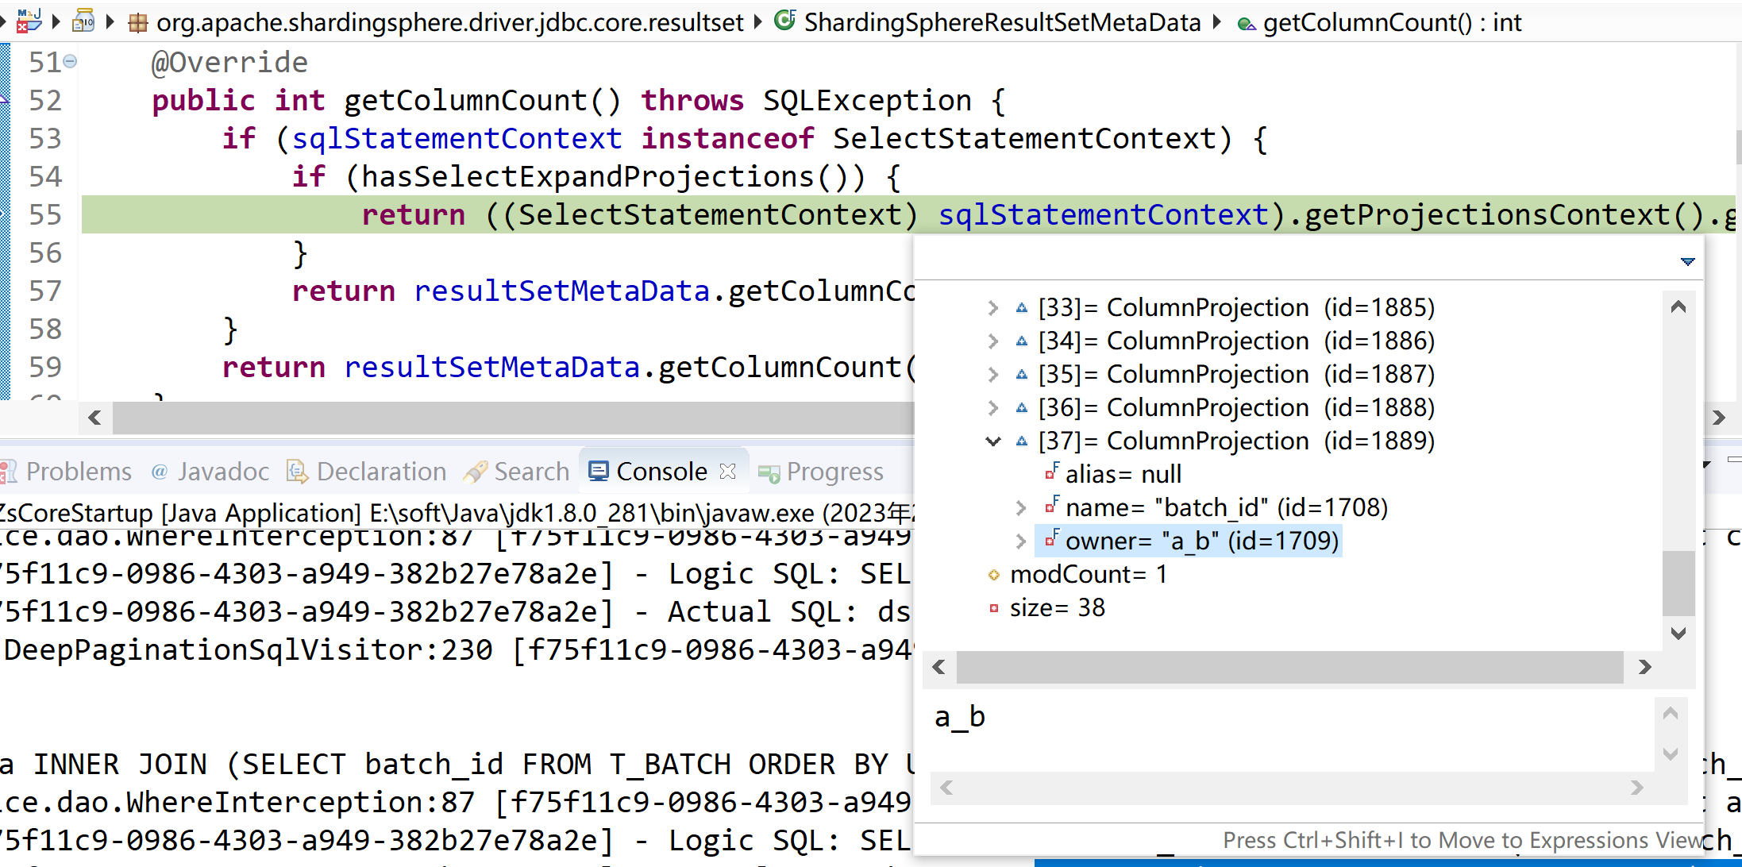Screen dimensions: 1742x867
Task: Click the package icon before org.apache.shardingsphere path
Action: click(137, 21)
